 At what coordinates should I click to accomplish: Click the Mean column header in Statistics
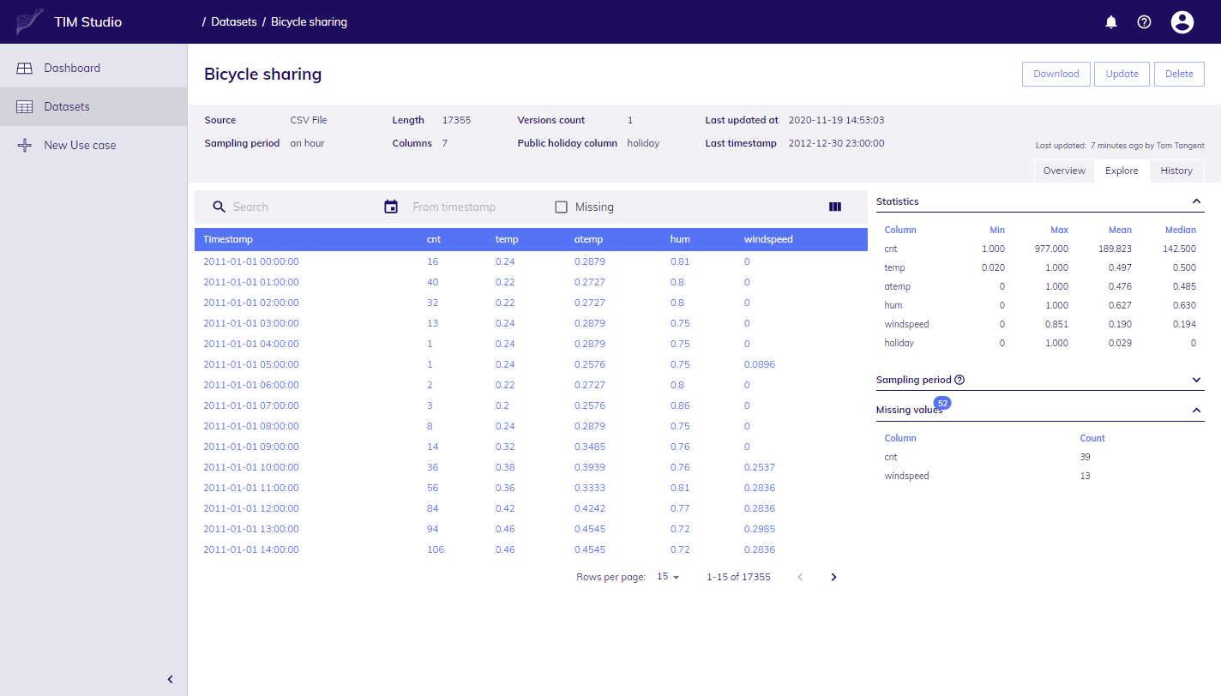1120,230
